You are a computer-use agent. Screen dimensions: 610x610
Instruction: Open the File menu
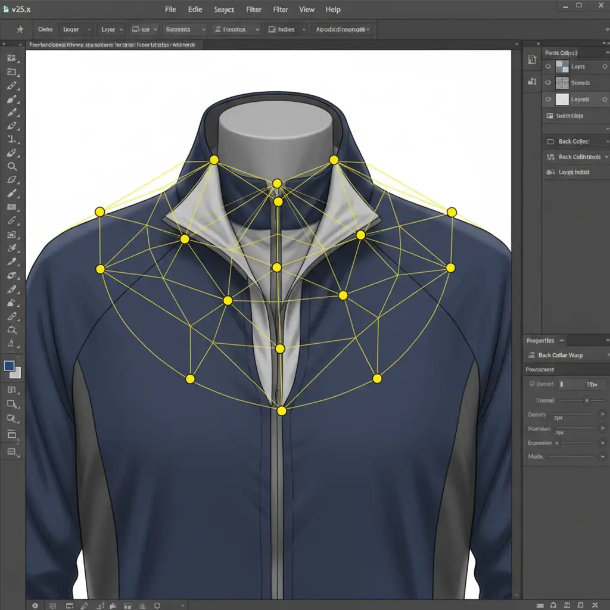[170, 10]
